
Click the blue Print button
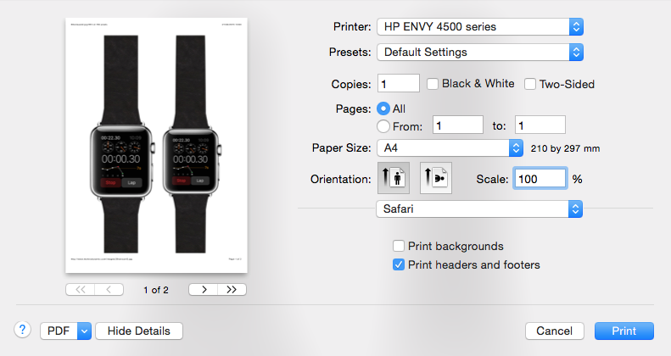coord(624,331)
